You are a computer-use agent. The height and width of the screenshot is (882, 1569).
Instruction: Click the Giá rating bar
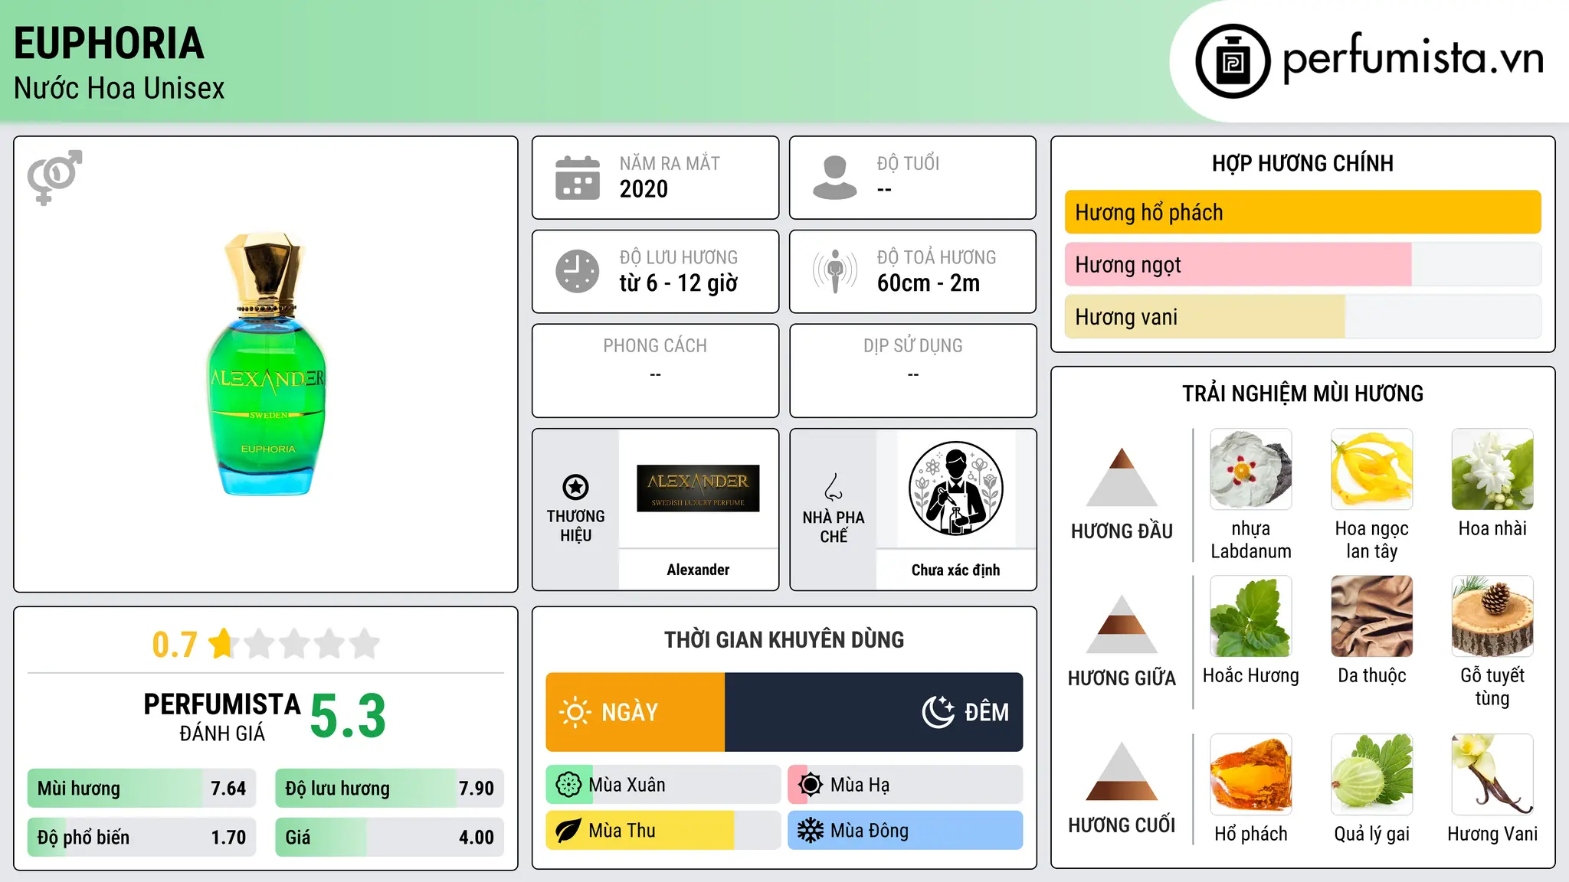click(389, 837)
